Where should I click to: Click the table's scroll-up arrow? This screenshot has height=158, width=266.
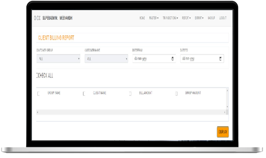tap(227, 91)
